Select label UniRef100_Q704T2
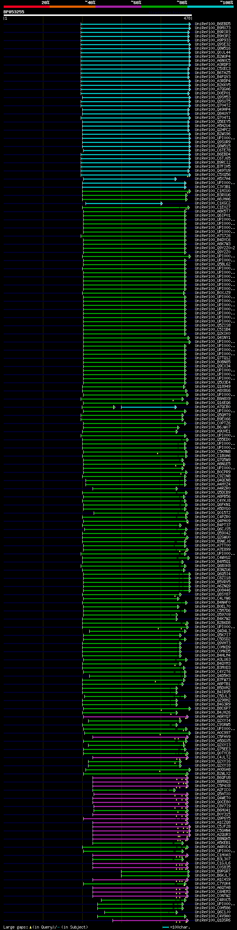This screenshot has width=237, height=930. pyautogui.click(x=213, y=106)
